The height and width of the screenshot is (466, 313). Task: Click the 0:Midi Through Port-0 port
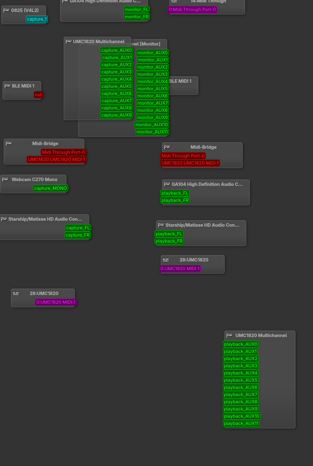pyautogui.click(x=192, y=10)
